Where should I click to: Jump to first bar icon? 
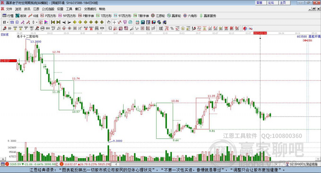53,22
